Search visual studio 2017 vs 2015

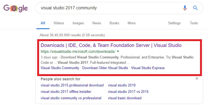coord(128,92)
